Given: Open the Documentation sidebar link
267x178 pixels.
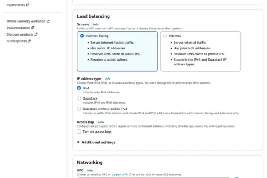Looking at the screenshot, I should click(x=20, y=28).
